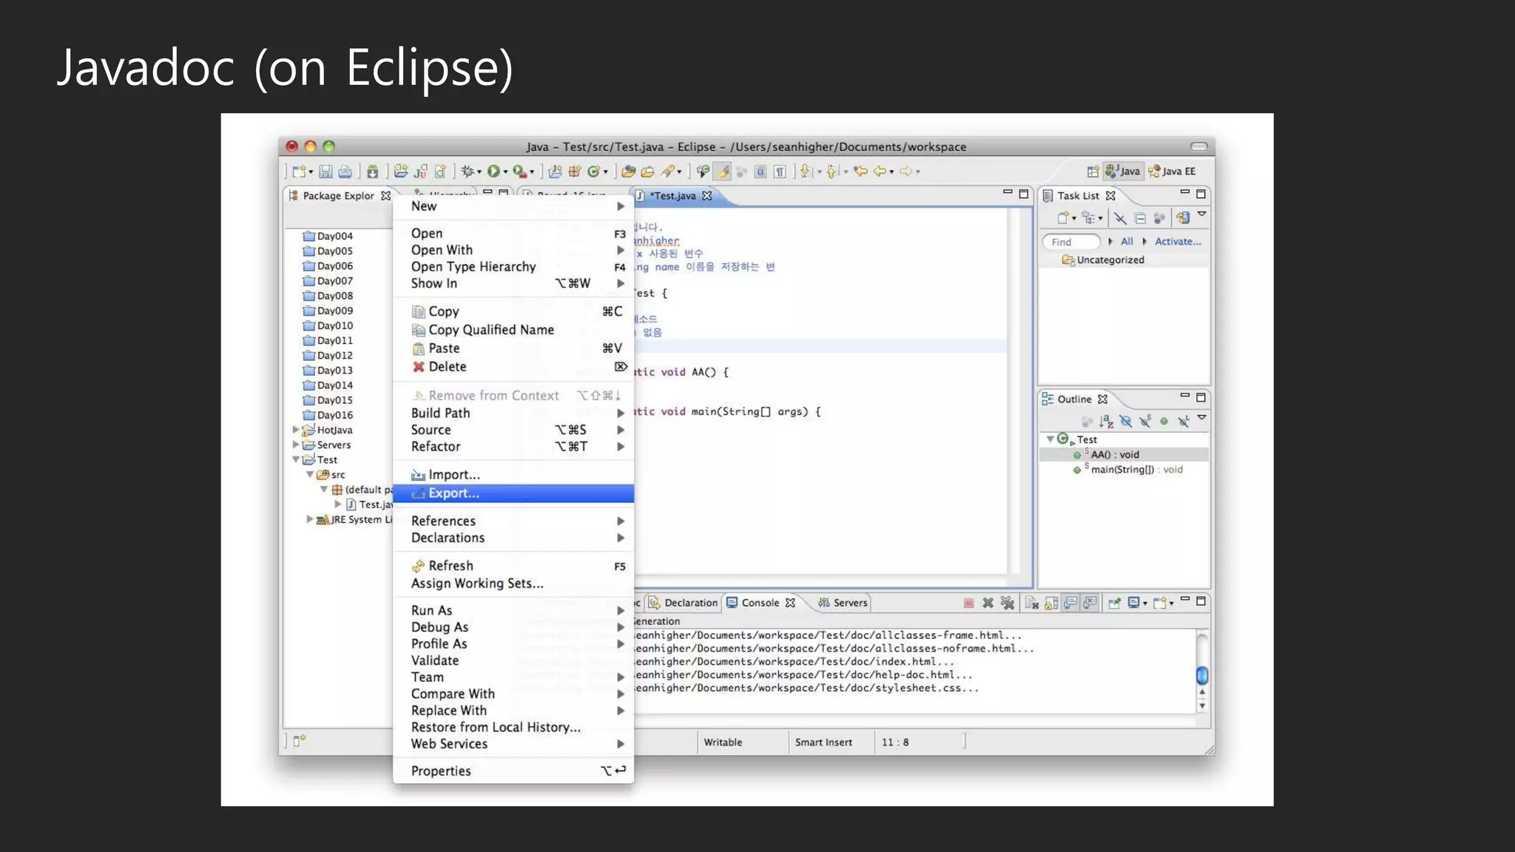Click Remove Launch X icon in console
1515x852 pixels.
(x=988, y=603)
